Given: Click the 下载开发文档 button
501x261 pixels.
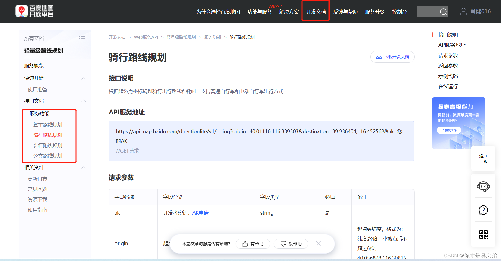Looking at the screenshot, I should pyautogui.click(x=392, y=57).
